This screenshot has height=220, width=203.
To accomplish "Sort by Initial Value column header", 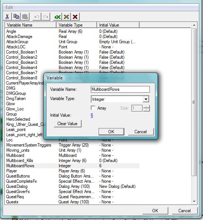I will tap(118, 25).
